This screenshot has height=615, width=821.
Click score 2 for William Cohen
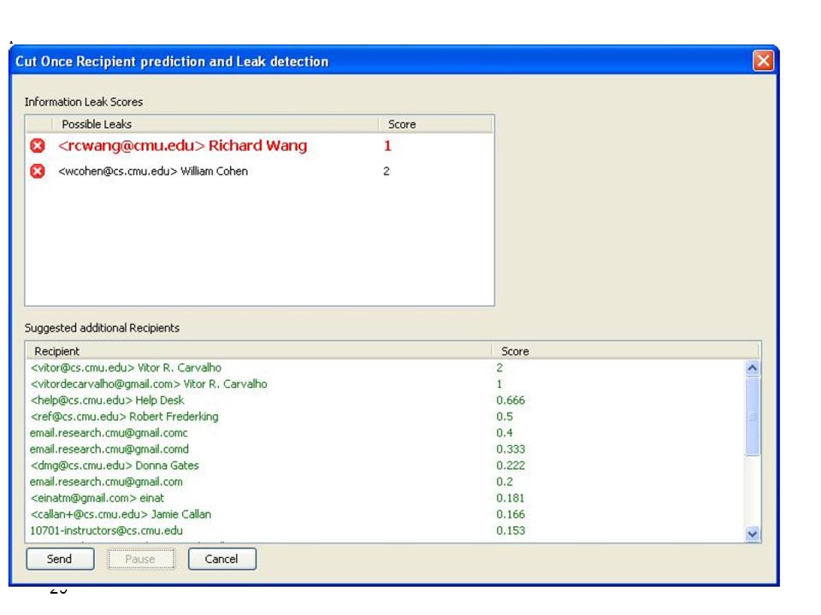387,171
